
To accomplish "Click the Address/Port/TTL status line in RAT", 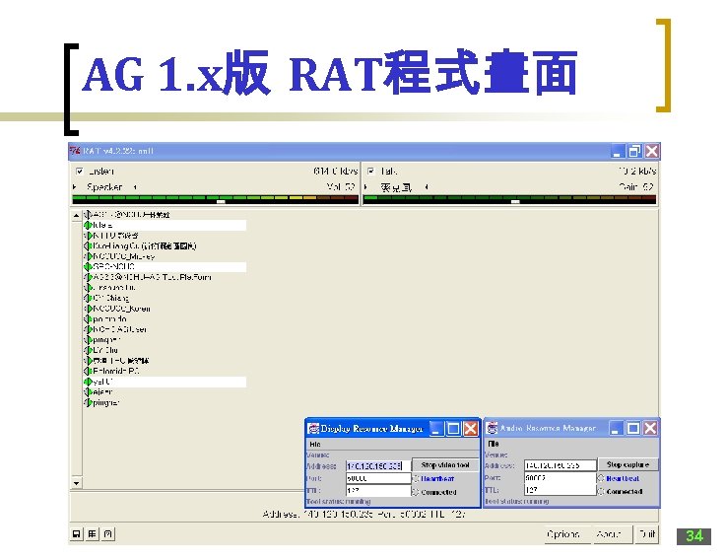I will (x=363, y=514).
